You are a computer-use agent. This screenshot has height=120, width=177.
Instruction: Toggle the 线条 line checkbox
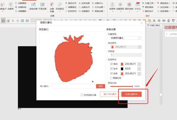[112, 73]
